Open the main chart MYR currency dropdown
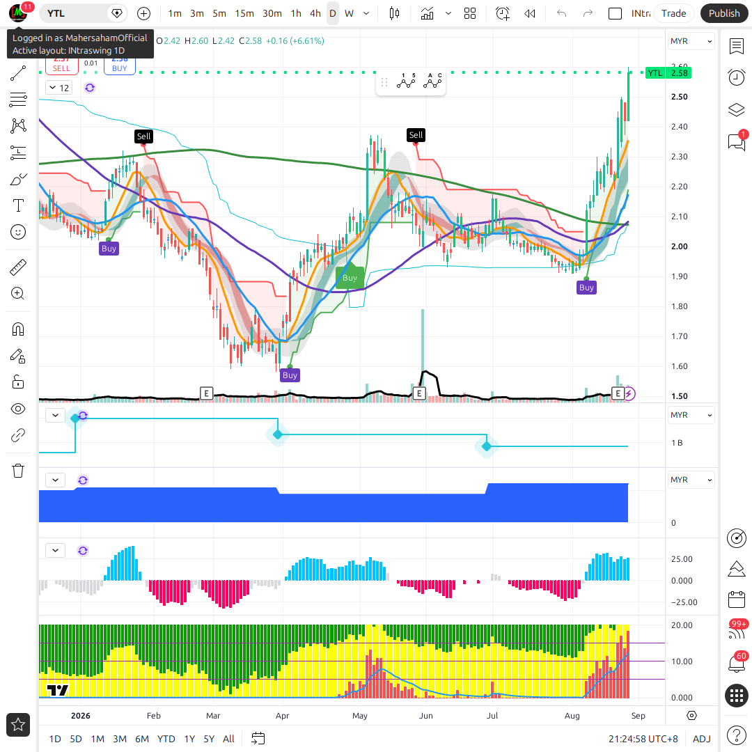752x752 pixels. 691,41
